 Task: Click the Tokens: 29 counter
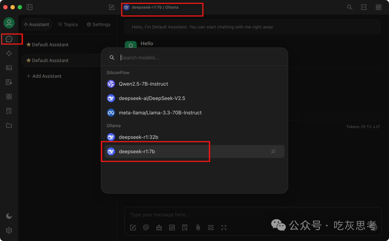pyautogui.click(x=363, y=127)
